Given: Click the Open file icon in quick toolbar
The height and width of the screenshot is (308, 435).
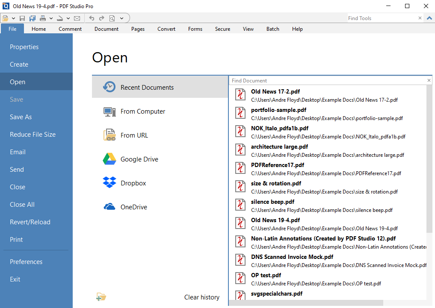Looking at the screenshot, I should [5, 18].
